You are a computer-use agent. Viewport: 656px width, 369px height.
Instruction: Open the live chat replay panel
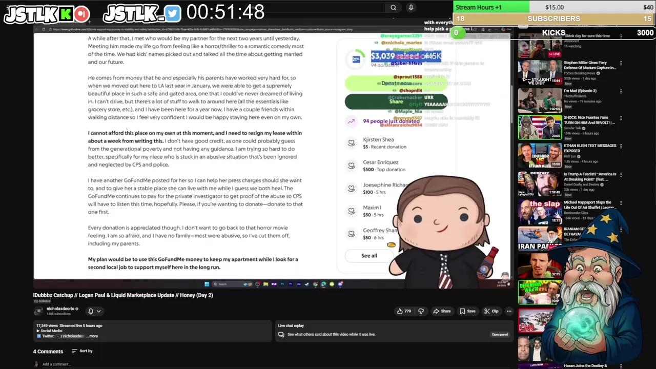pos(500,335)
